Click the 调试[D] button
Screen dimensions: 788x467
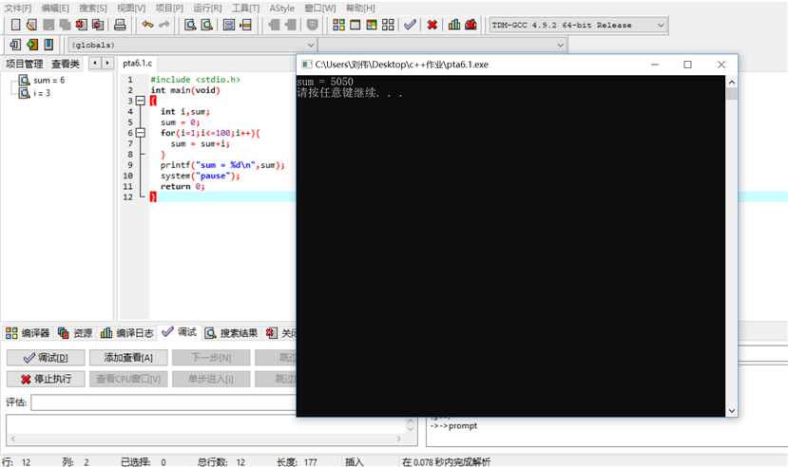pyautogui.click(x=46, y=358)
